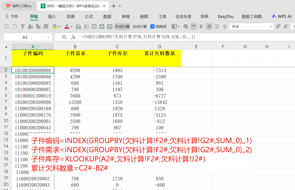Open the Name Box A2 dropdown arrow
Viewport: 295px width, 190px height.
(x=48, y=37)
